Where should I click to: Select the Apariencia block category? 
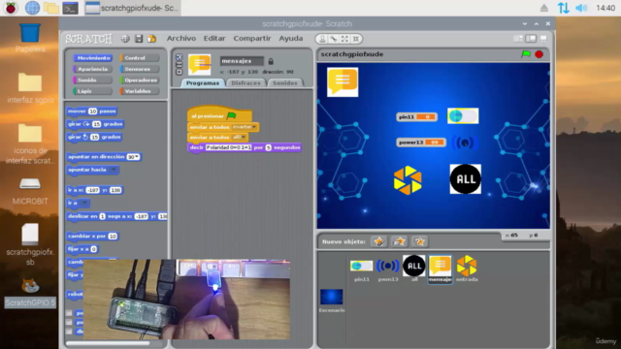coord(93,69)
